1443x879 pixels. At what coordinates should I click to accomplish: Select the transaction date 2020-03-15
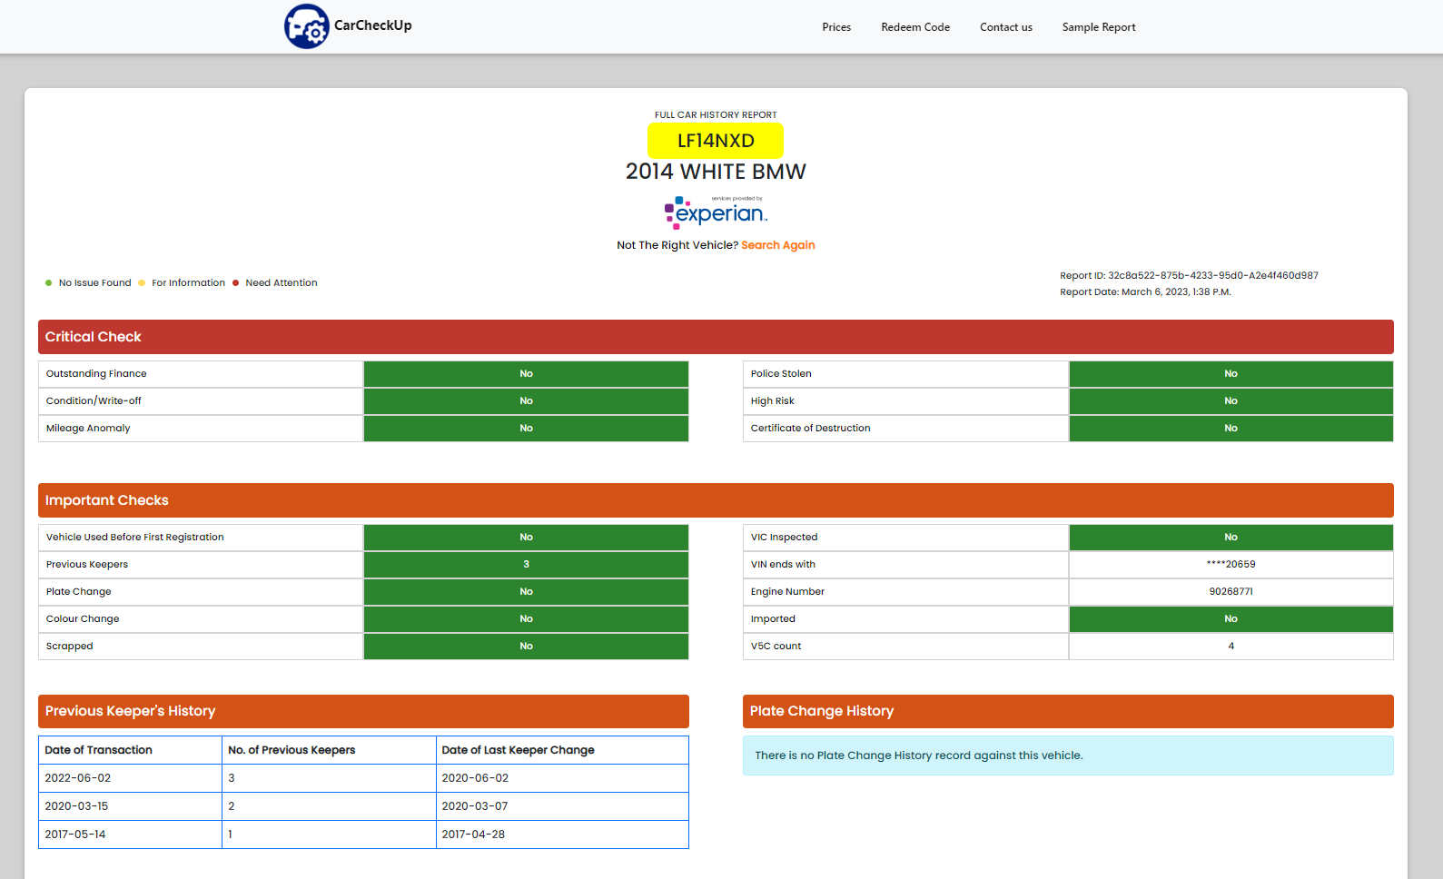click(x=76, y=806)
